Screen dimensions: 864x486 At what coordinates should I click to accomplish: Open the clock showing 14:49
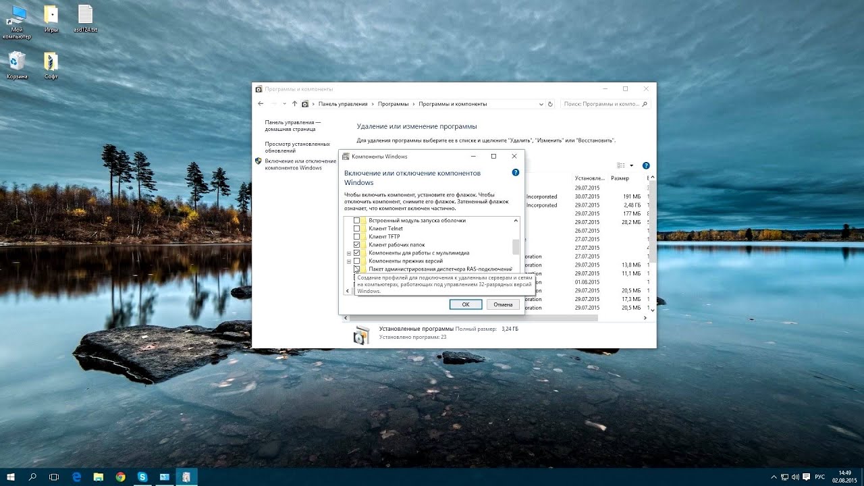click(844, 477)
